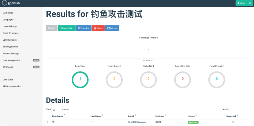Open Campaigns in the sidebar

pos(8,20)
